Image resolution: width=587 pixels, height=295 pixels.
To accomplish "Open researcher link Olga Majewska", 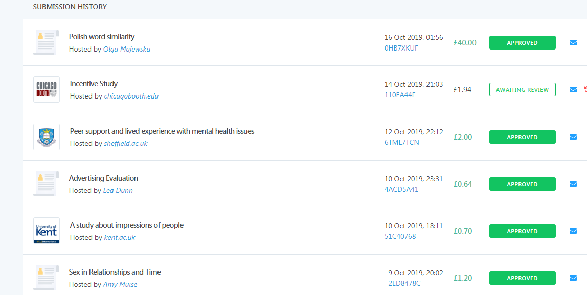I will [126, 49].
